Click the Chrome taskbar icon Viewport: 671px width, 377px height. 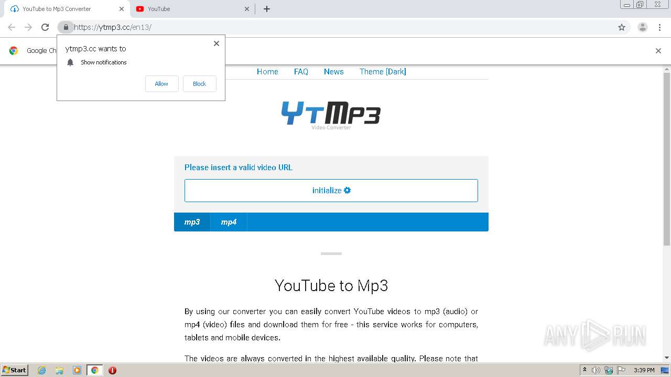95,370
